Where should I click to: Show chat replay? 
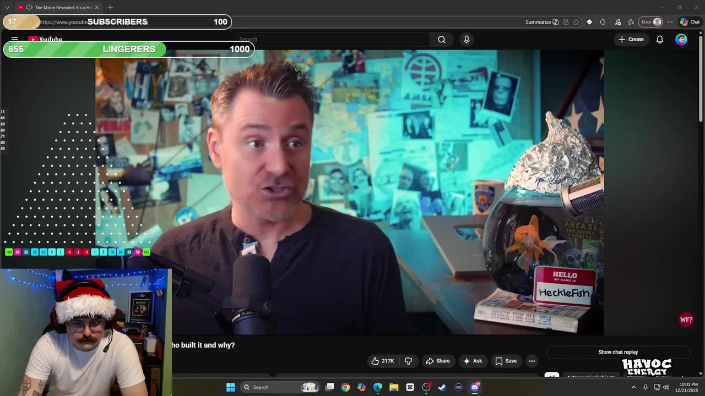[x=618, y=352]
